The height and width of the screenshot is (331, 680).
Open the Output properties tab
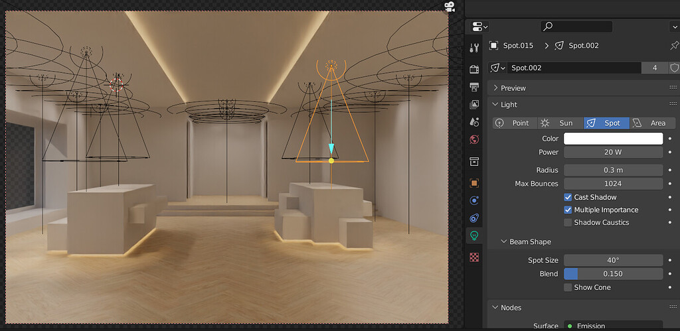474,87
